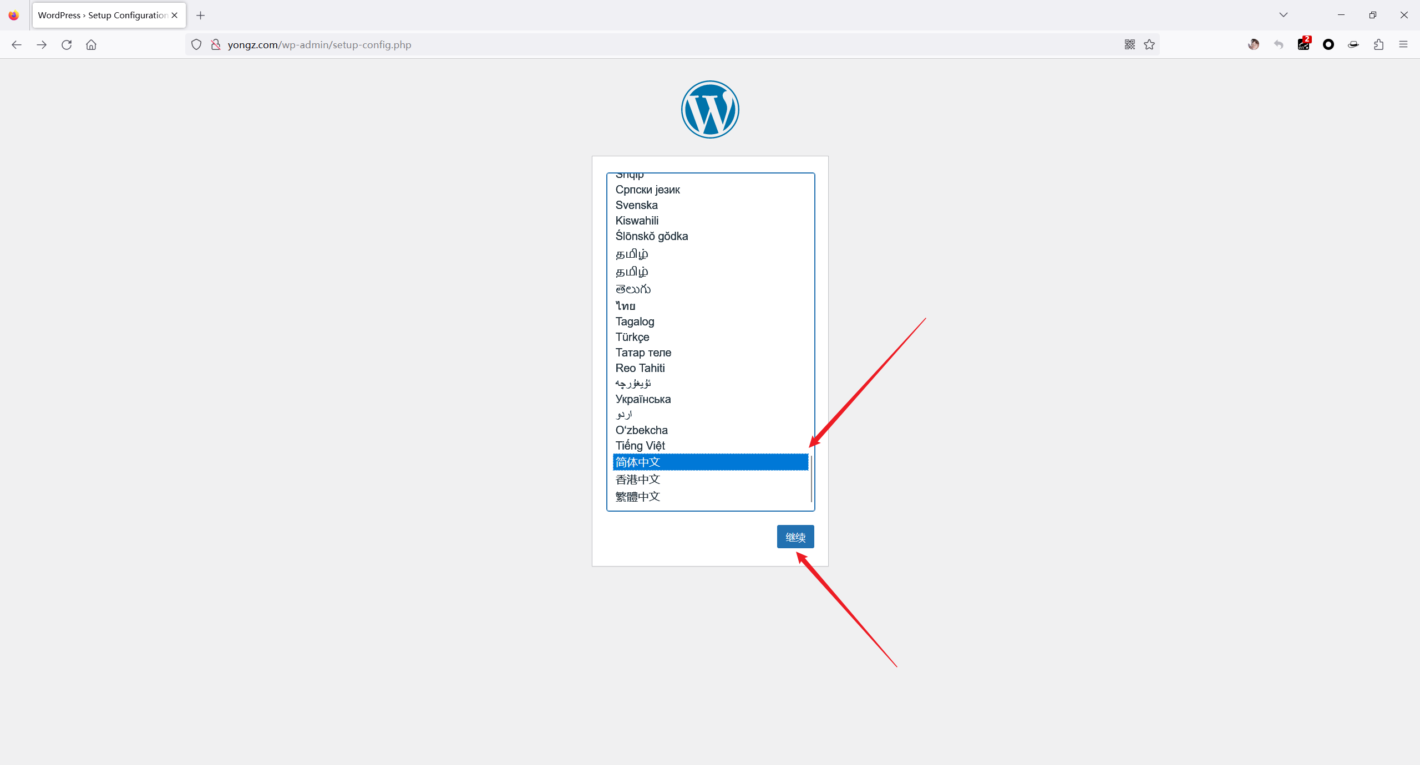Minimize the Firefox window
Image resolution: width=1420 pixels, height=765 pixels.
click(x=1341, y=15)
